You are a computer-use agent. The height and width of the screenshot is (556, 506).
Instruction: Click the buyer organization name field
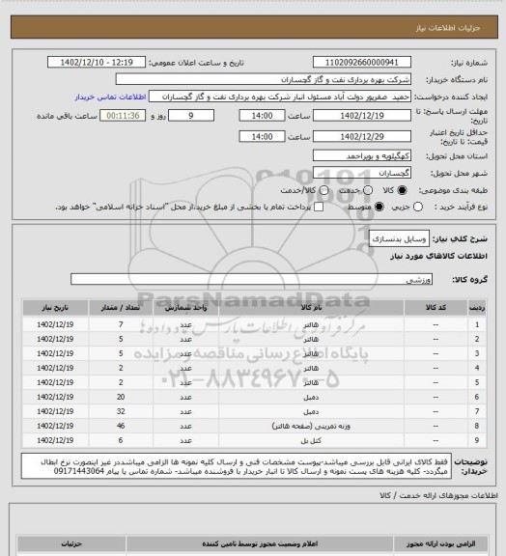click(264, 79)
